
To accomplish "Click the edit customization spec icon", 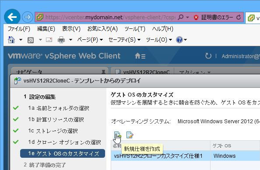I will click(130, 135).
